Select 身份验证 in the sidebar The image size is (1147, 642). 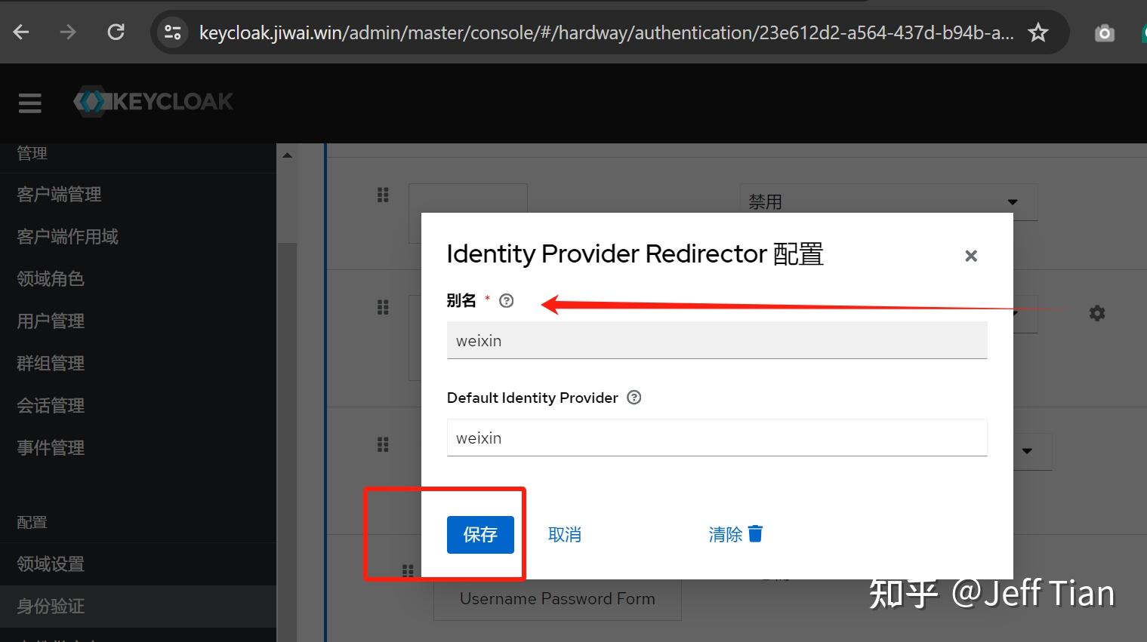coord(50,606)
